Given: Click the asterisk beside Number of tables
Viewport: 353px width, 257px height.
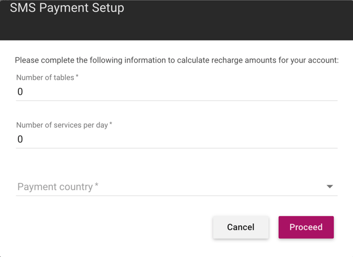Looking at the screenshot, I should point(77,77).
